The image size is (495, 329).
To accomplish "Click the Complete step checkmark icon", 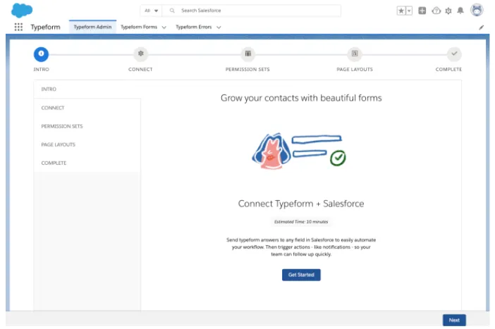I will 454,54.
